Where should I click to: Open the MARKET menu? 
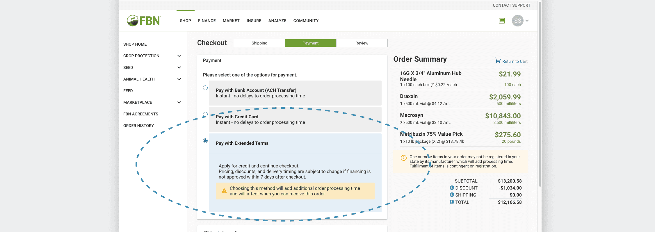[x=231, y=21]
